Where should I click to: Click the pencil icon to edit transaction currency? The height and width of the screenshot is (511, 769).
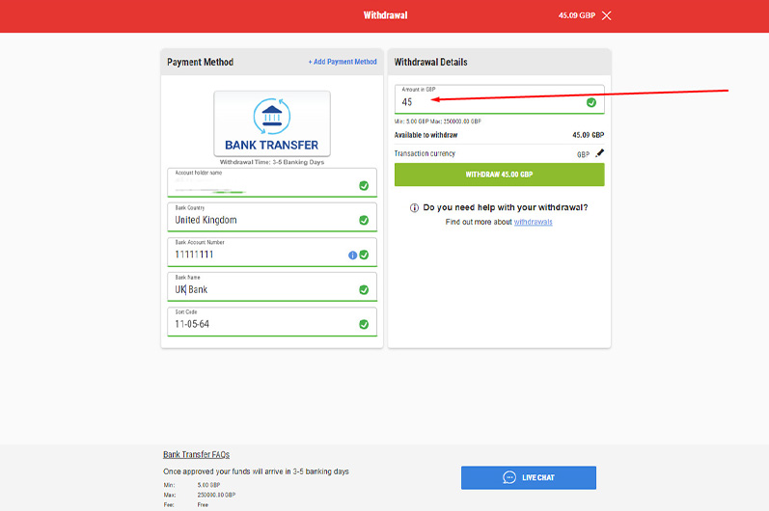[x=599, y=153]
